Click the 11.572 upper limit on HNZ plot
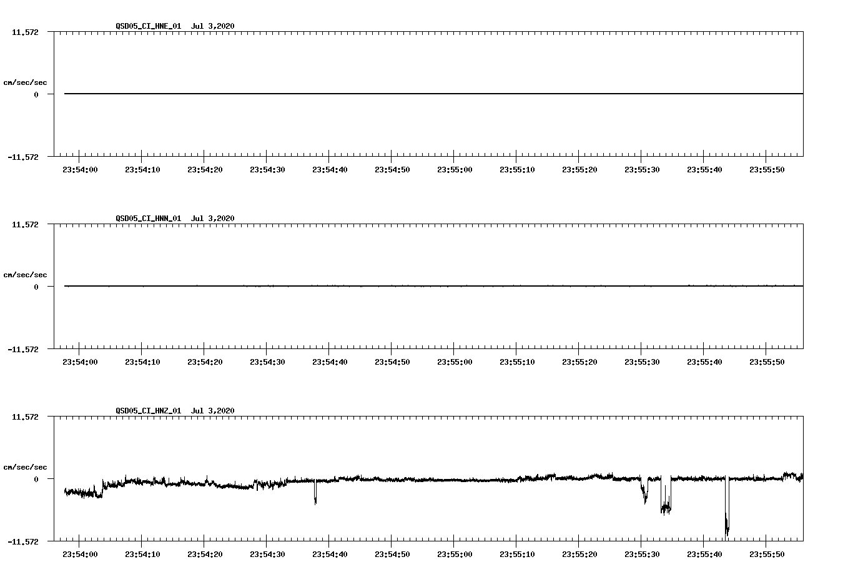This screenshot has width=848, height=577. tap(25, 417)
